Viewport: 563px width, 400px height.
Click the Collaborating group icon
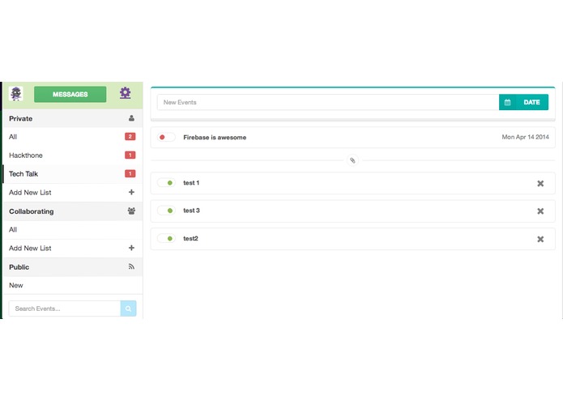(x=131, y=211)
